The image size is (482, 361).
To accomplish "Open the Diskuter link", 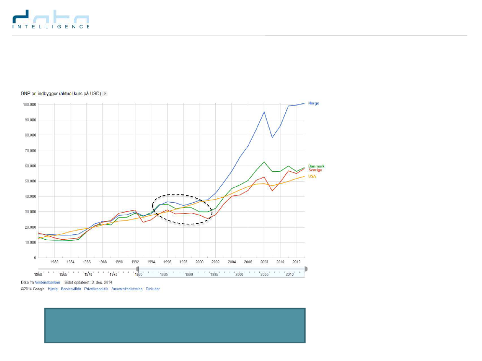I will pos(153,289).
